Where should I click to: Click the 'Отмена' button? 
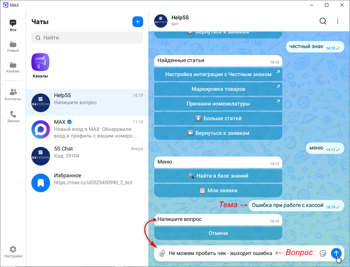click(218, 233)
